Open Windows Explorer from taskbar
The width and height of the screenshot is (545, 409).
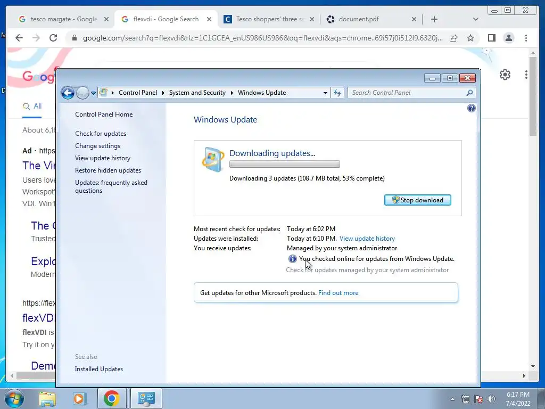coord(47,398)
